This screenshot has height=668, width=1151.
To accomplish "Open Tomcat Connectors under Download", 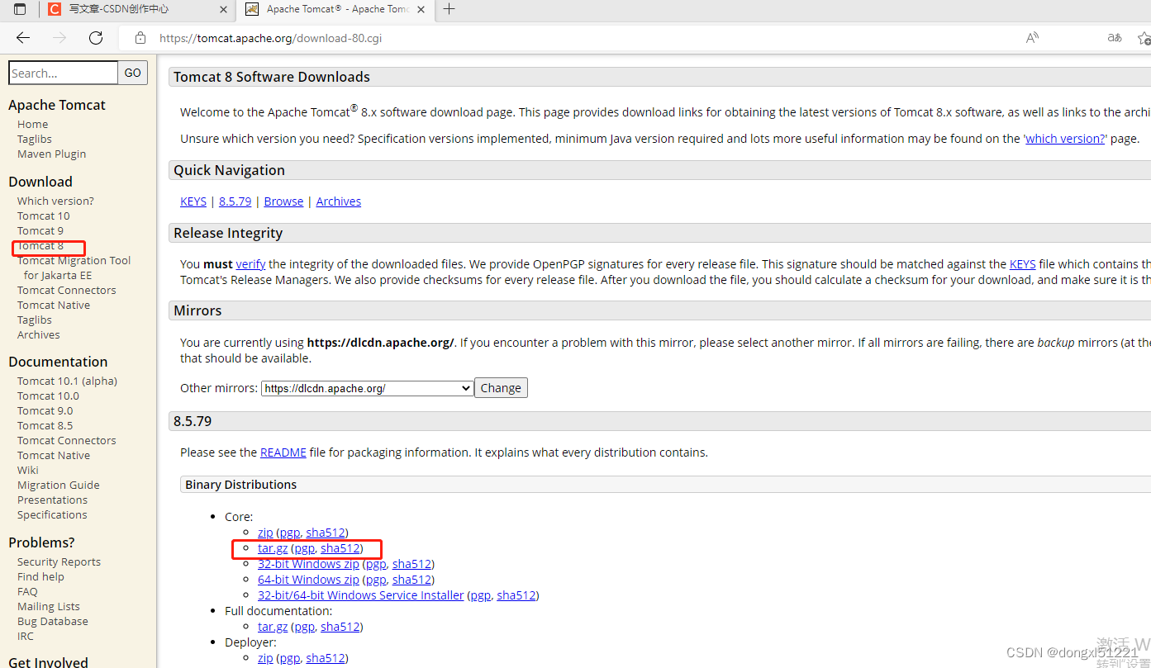I will tap(67, 290).
